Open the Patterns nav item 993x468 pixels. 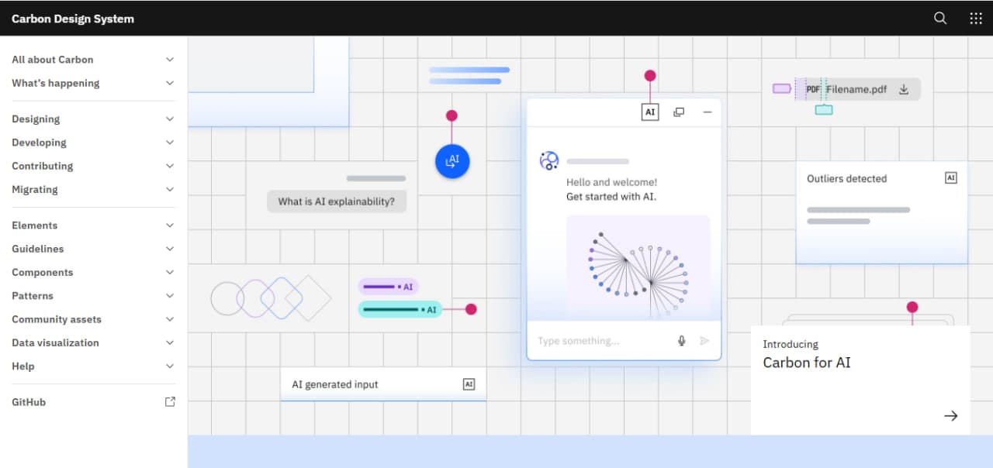pos(93,296)
